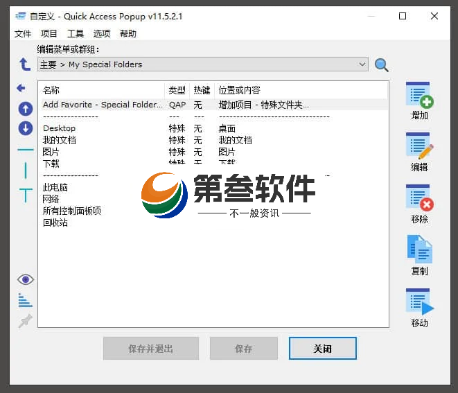The image size is (458, 393).
Task: Toggle the pin window icon
Action: 26,321
